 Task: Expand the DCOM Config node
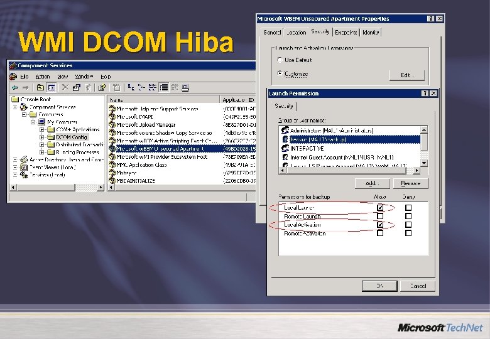coord(42,137)
